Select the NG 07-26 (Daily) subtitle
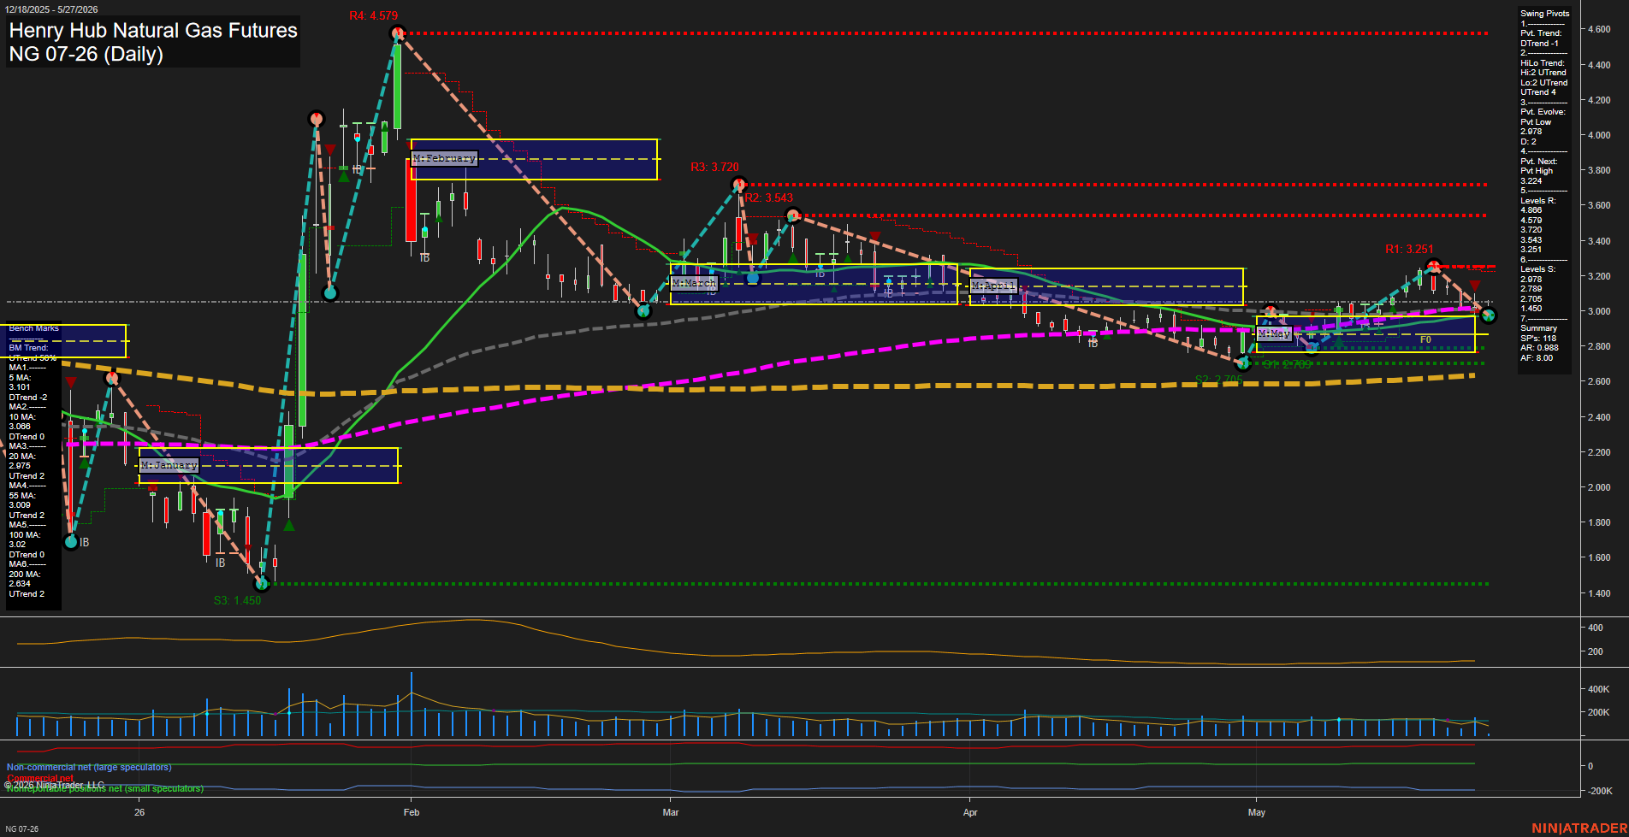Viewport: 1629px width, 837px height. click(86, 55)
